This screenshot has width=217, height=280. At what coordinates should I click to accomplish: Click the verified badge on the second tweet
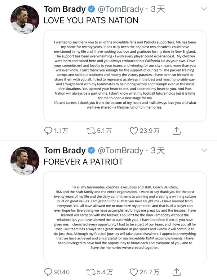coord(91,151)
